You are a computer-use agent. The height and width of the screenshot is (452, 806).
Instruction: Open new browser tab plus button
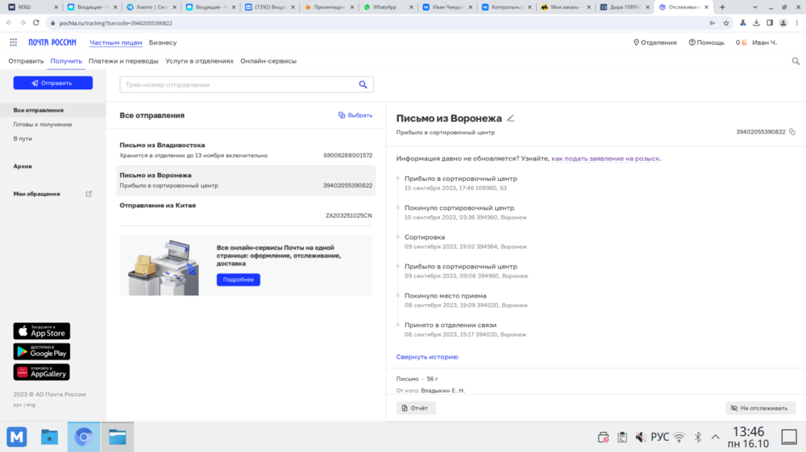[722, 7]
